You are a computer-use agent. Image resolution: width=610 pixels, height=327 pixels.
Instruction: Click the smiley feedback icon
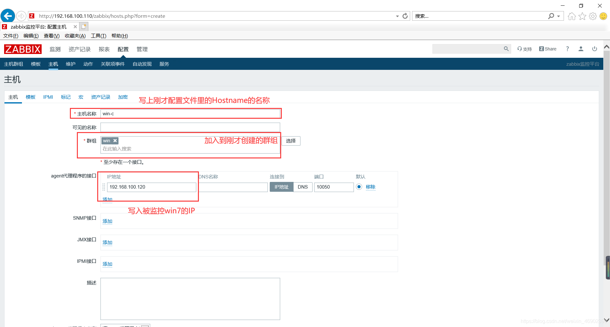pos(603,16)
